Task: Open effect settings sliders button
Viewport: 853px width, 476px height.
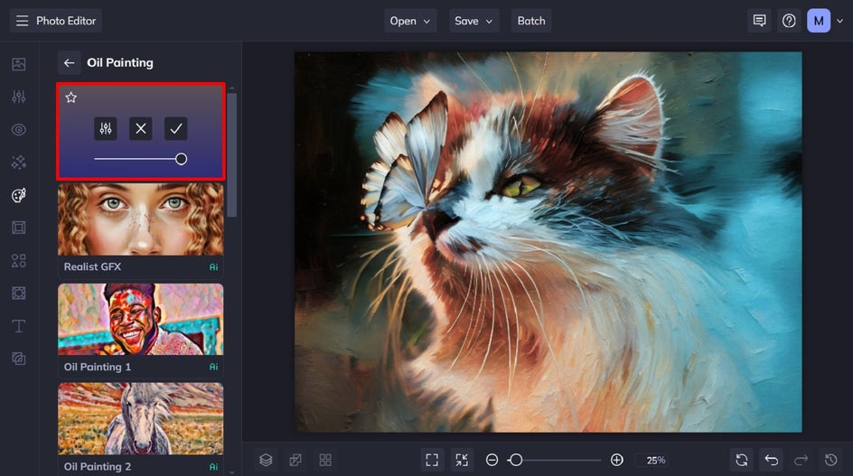Action: coord(106,129)
